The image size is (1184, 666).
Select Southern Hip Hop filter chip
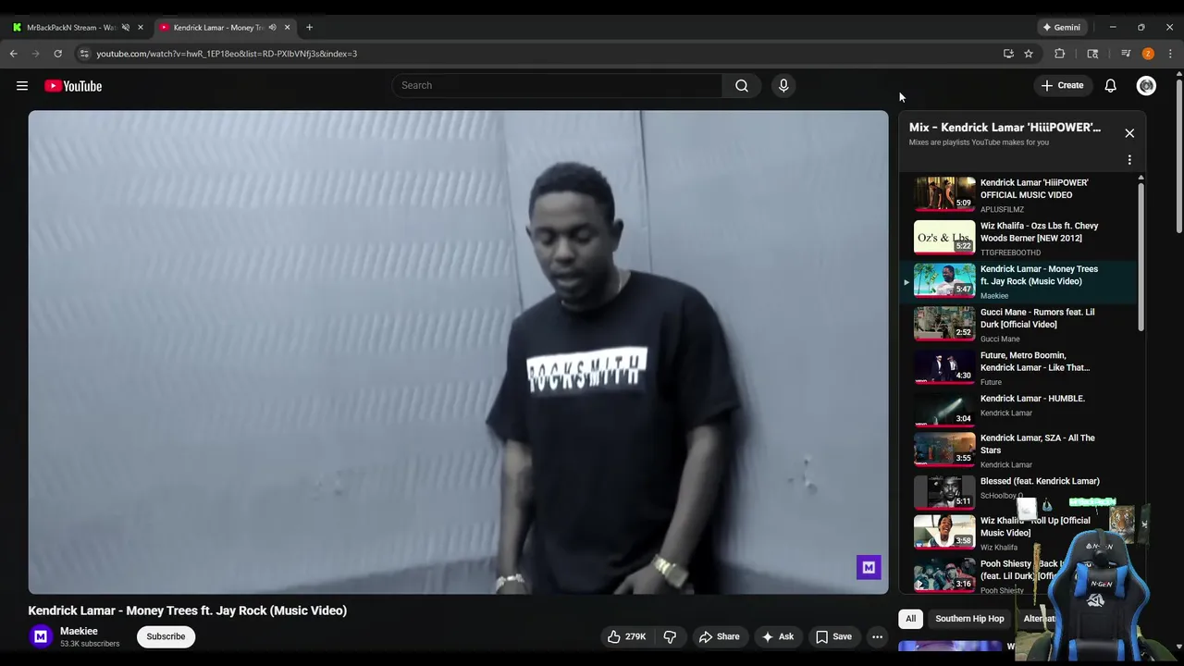pos(968,619)
